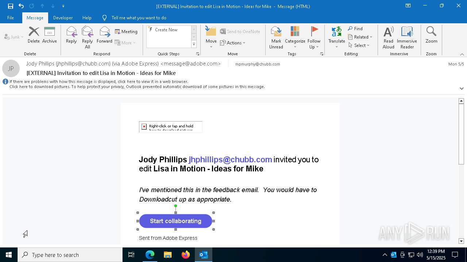
Task: Reply with Meeting
Action: click(x=126, y=32)
